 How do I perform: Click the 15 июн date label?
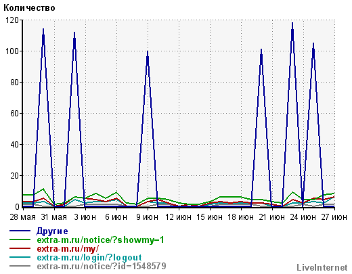[x=210, y=217]
